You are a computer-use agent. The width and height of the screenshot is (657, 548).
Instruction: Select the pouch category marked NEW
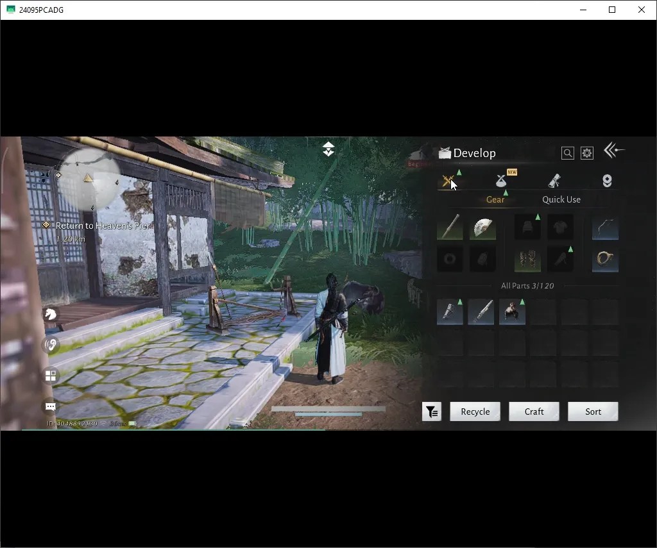[501, 181]
